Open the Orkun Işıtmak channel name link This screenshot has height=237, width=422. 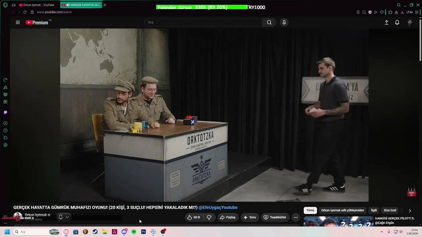(x=36, y=215)
